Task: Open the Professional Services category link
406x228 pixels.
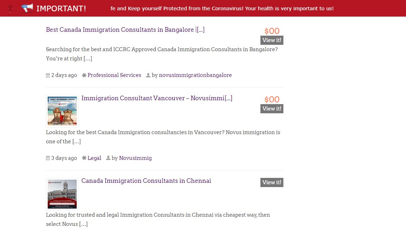Action: click(x=114, y=75)
